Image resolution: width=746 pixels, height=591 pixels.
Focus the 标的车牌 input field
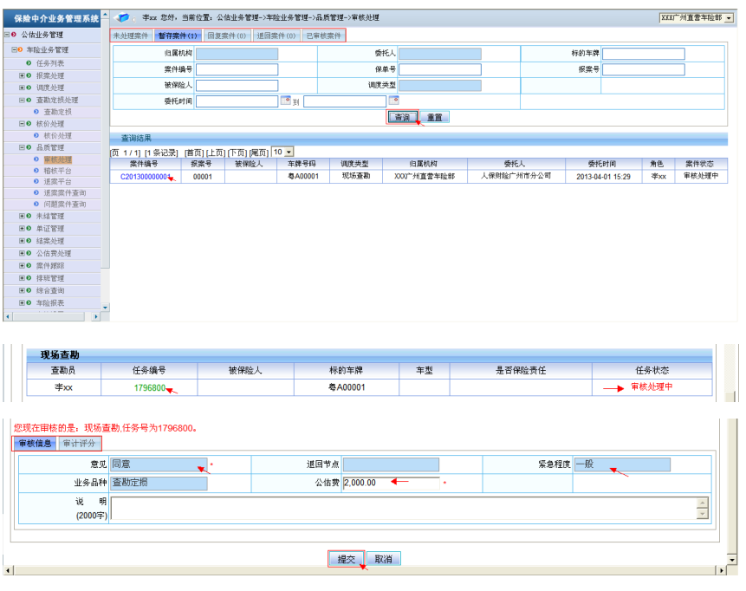pos(643,54)
